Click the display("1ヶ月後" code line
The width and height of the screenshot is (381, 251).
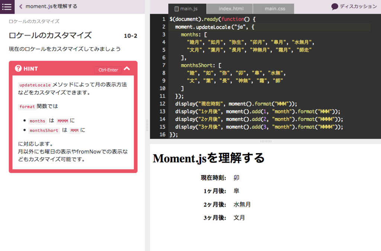pos(257,112)
